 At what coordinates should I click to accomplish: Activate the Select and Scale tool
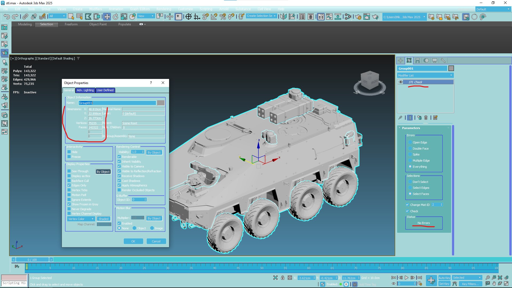click(x=124, y=17)
